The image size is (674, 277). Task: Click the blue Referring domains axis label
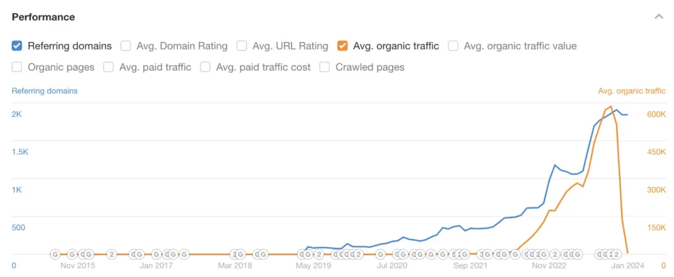(45, 91)
